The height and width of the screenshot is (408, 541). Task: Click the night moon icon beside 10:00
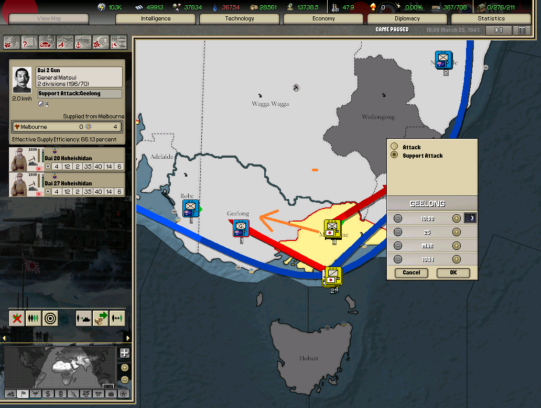tap(470, 218)
